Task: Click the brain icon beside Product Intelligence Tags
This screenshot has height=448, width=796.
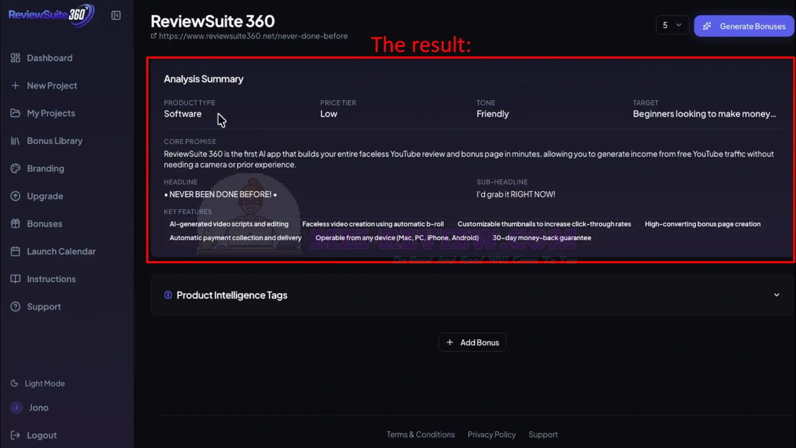Action: click(x=168, y=295)
